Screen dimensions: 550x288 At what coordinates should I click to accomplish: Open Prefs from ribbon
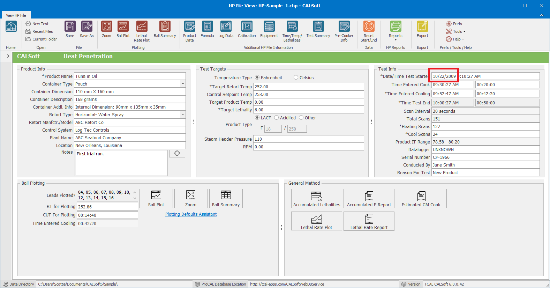tap(454, 24)
